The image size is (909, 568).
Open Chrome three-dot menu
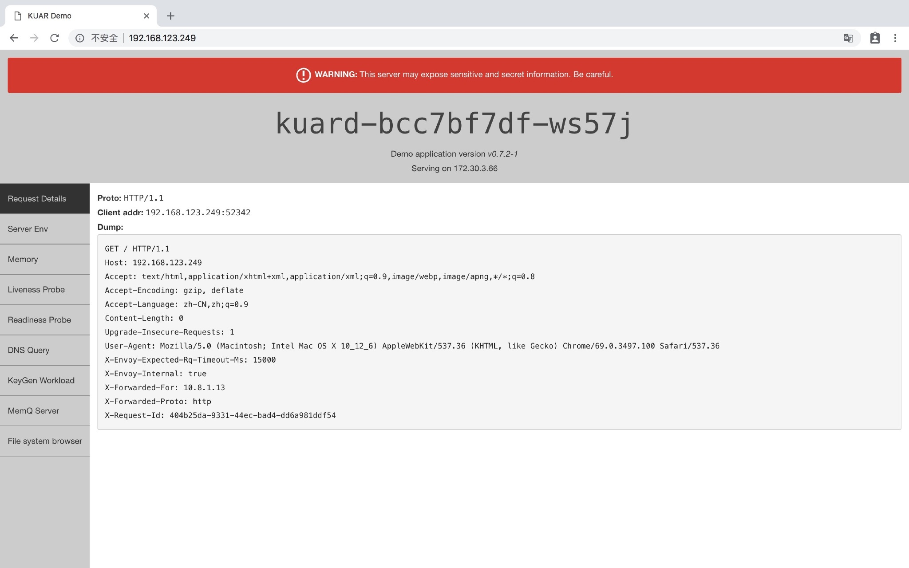point(895,38)
